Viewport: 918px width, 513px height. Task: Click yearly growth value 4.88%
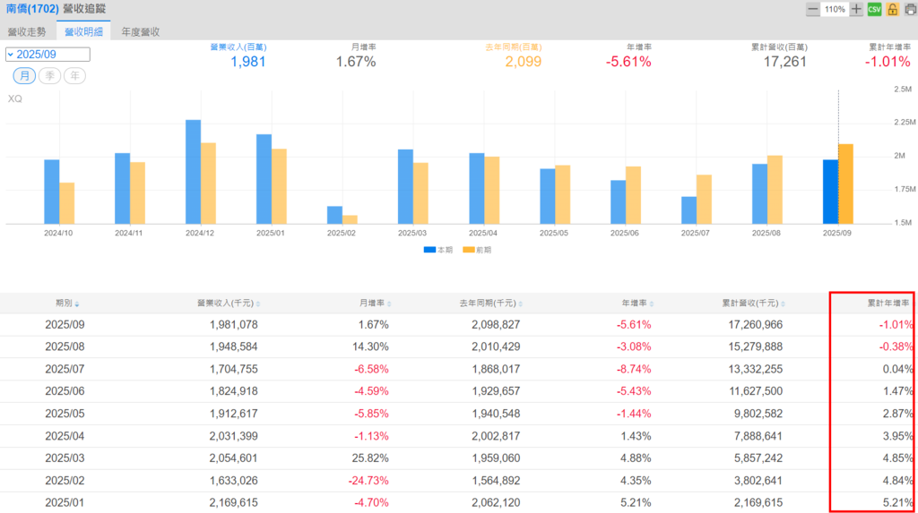click(636, 458)
